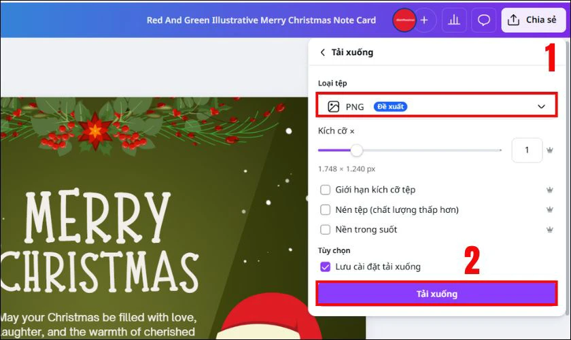Click crown icon next to Nén tệp
The image size is (571, 340).
click(549, 209)
